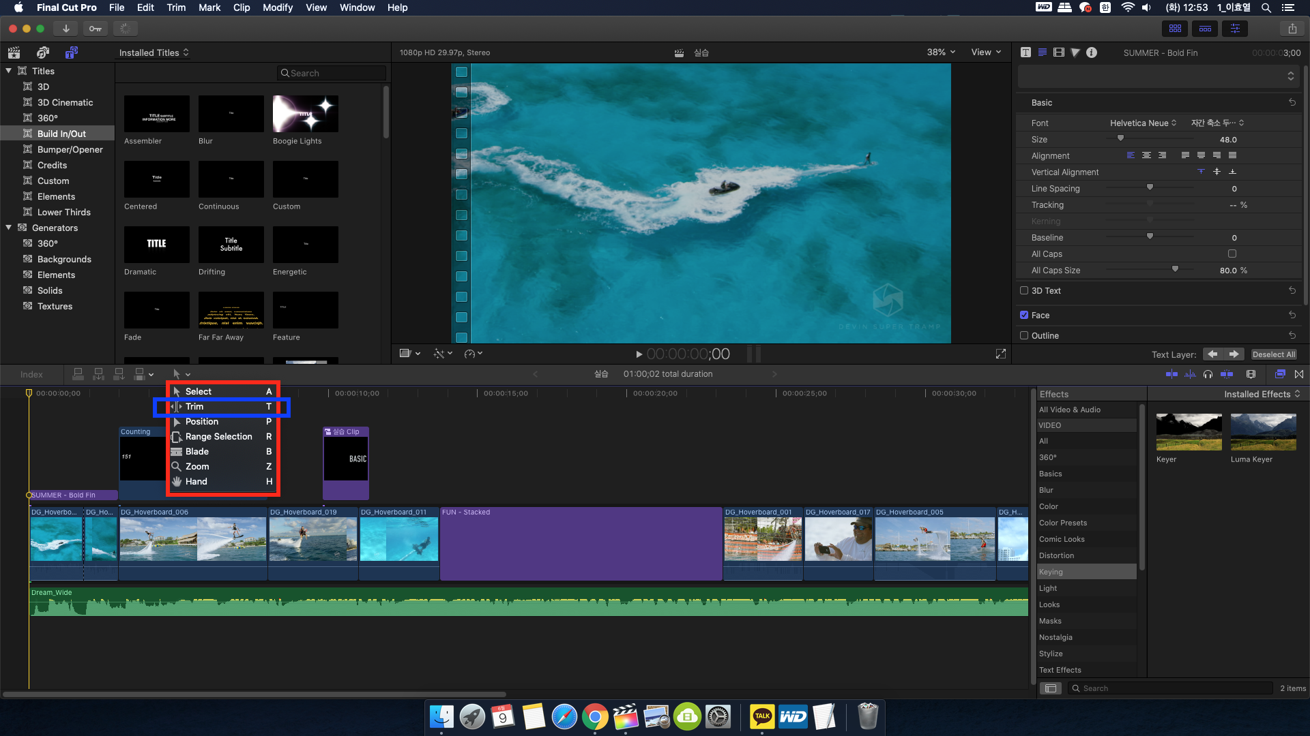Uncheck the Face checkbox
Screen dimensions: 1310x736
point(1024,315)
